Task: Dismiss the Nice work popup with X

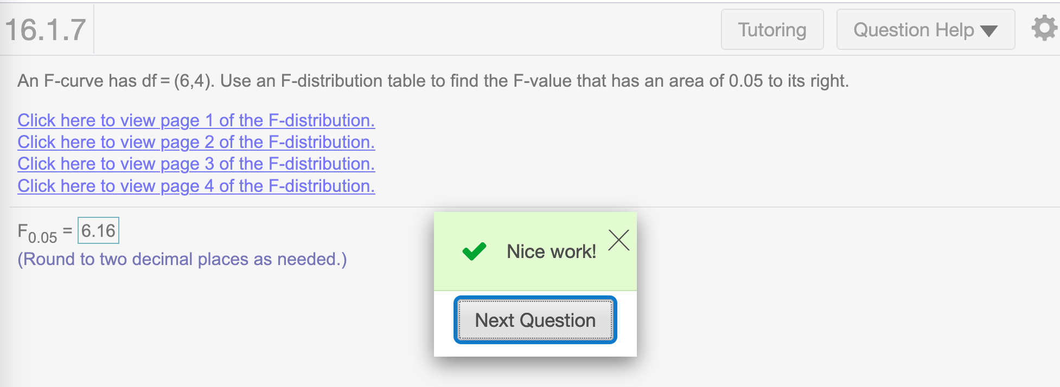Action: (618, 240)
